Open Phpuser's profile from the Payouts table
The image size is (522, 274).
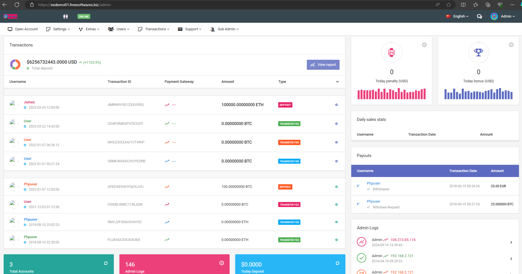pyautogui.click(x=373, y=183)
